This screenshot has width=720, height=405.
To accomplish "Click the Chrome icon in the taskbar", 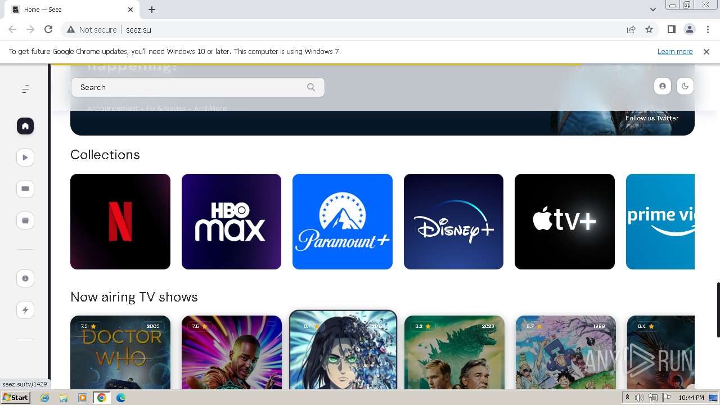I will tap(102, 398).
